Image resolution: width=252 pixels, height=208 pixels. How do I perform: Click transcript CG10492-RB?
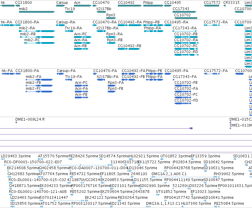click(129, 49)
